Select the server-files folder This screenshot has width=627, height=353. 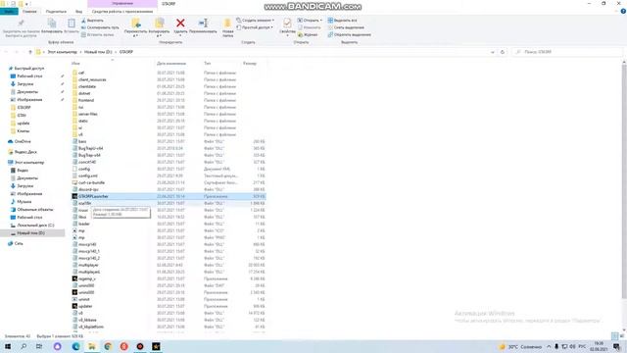88,114
